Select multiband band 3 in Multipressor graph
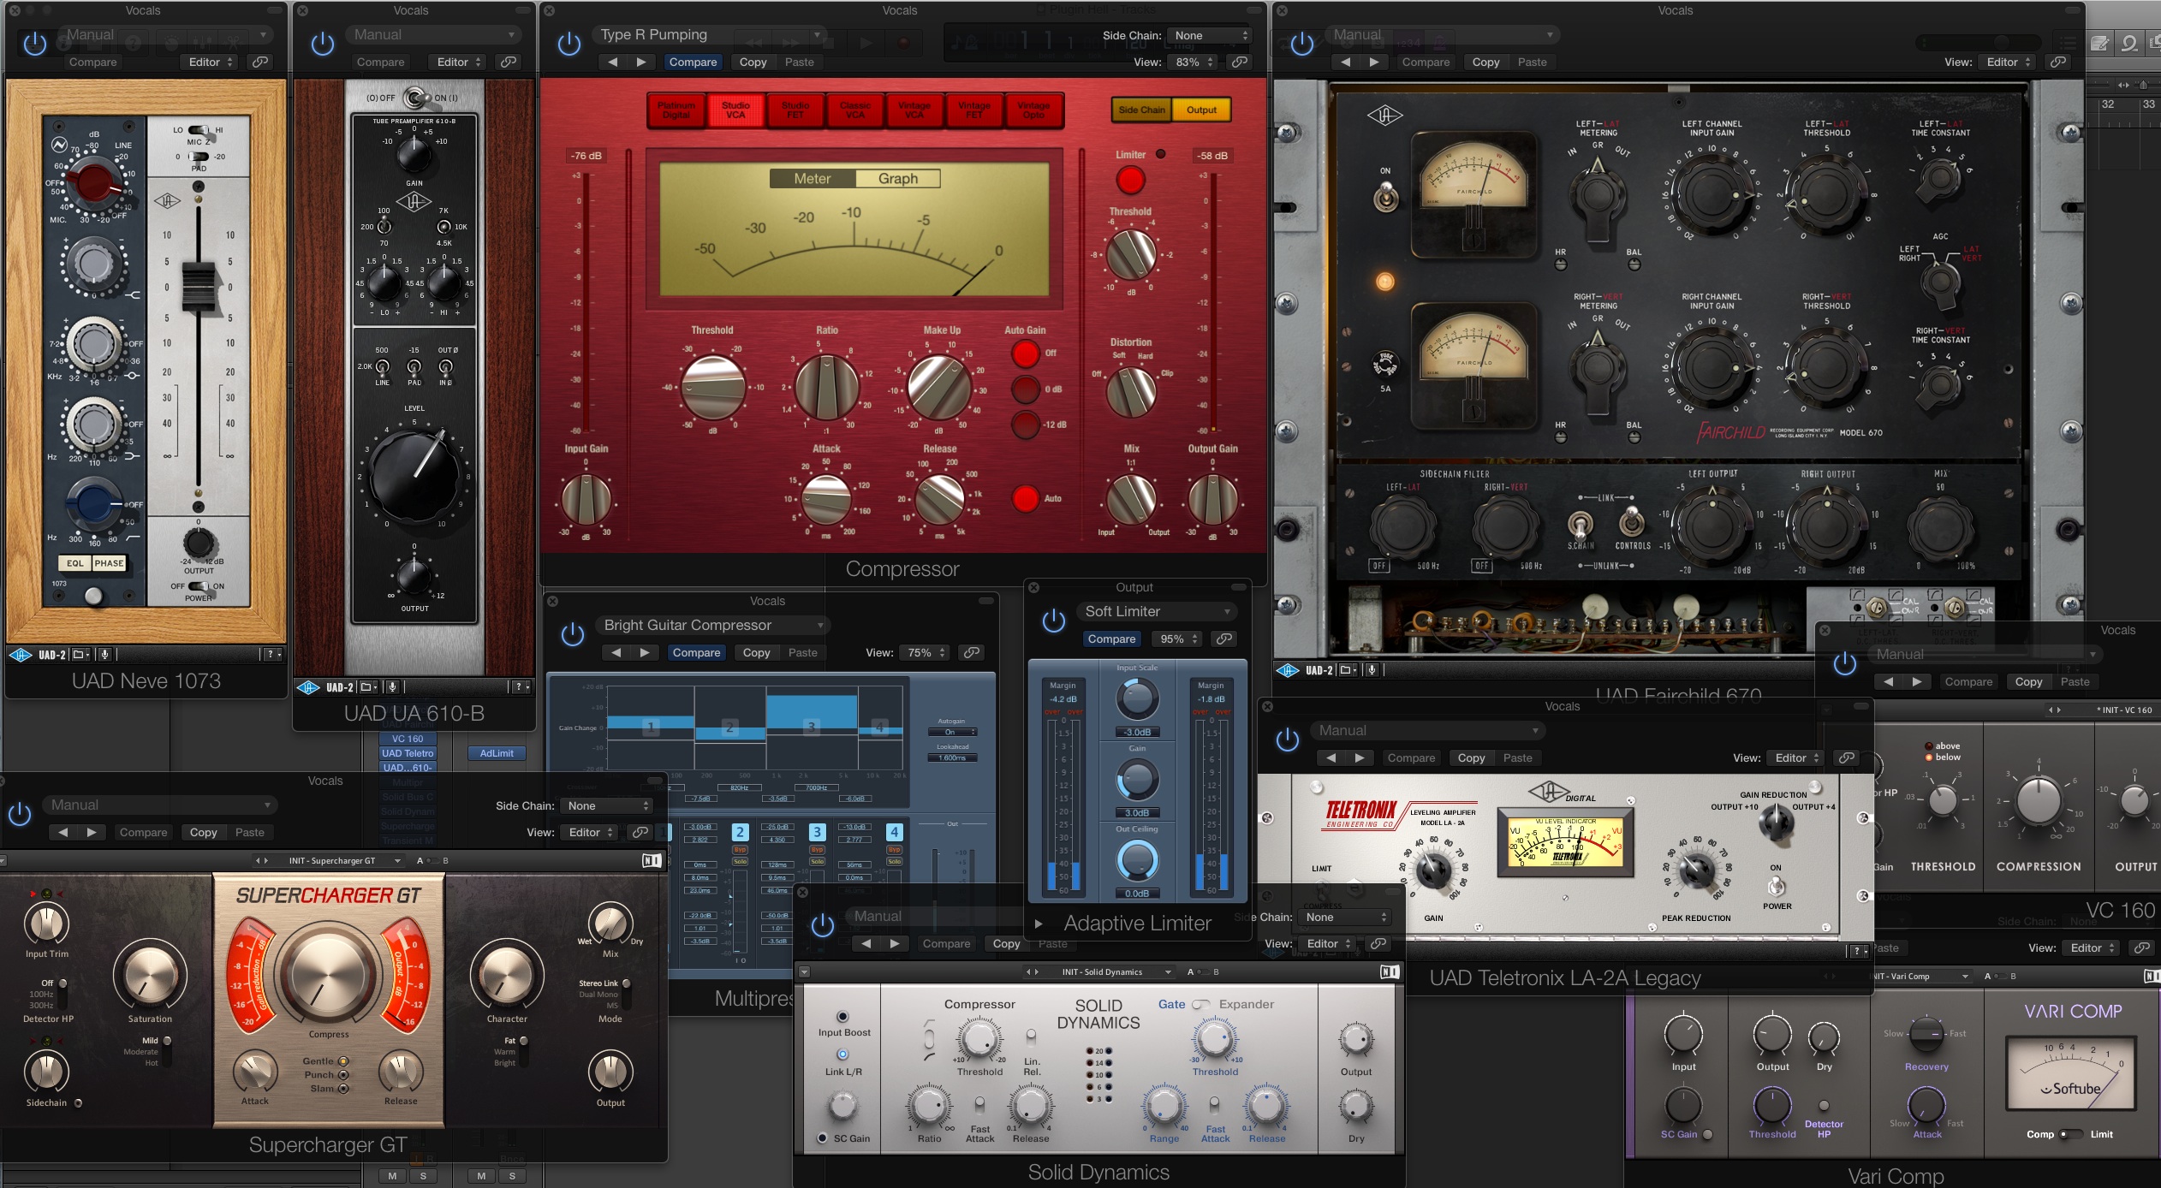The image size is (2161, 1188). point(811,728)
